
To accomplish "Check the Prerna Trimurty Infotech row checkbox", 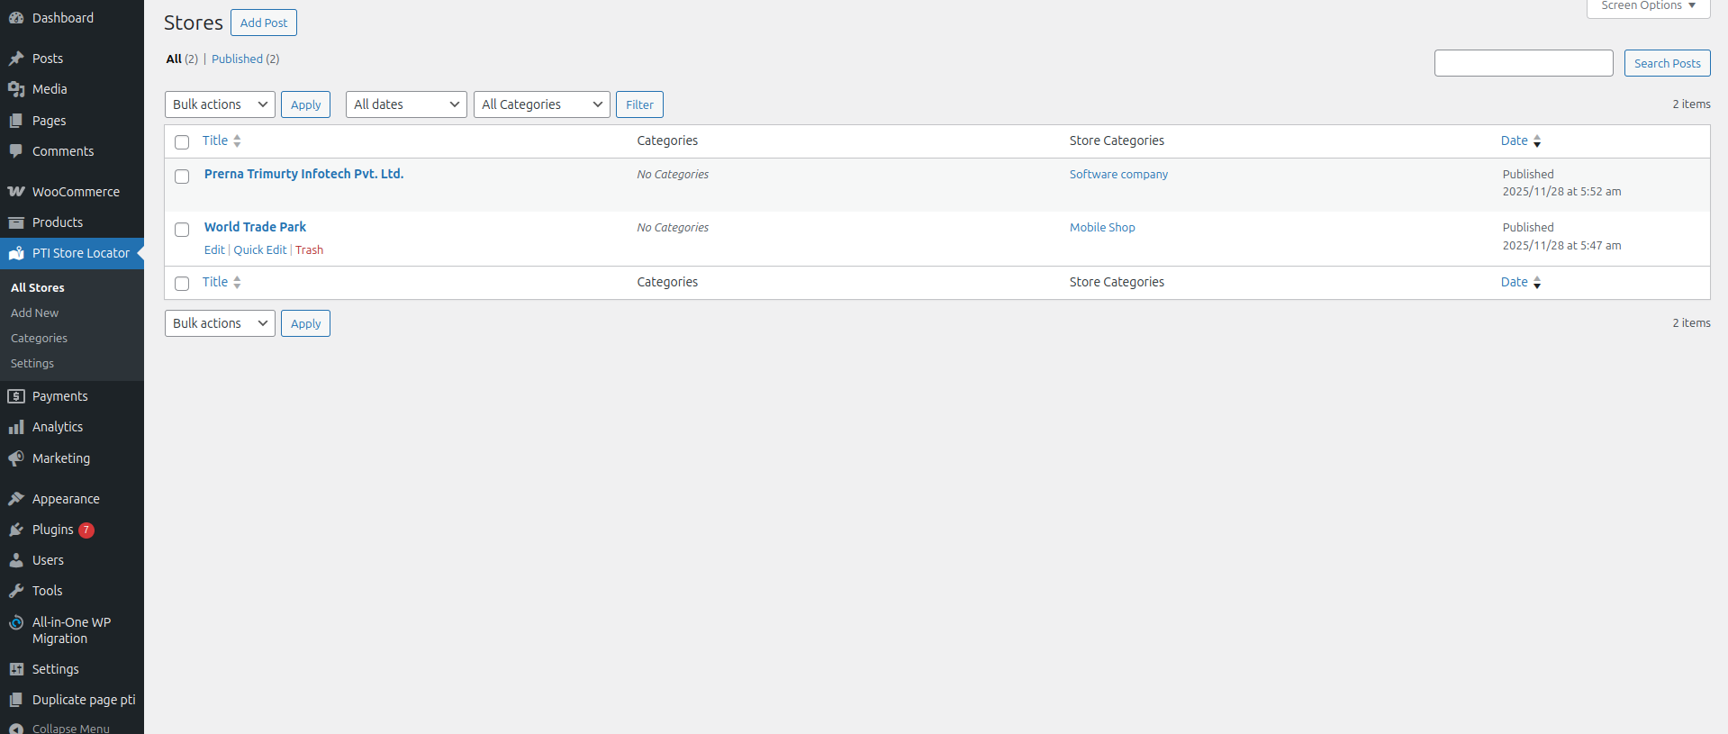I will (182, 177).
